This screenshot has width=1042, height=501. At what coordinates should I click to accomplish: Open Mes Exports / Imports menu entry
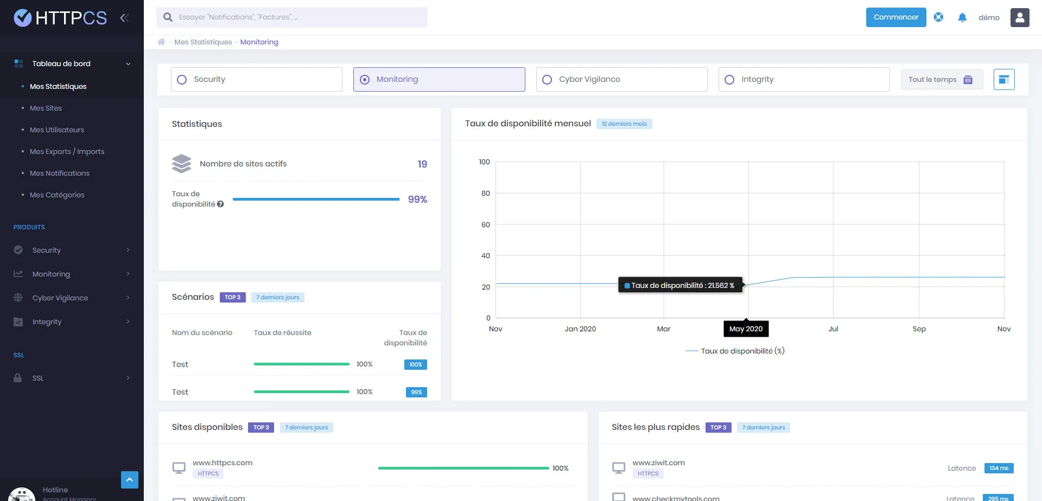click(67, 151)
